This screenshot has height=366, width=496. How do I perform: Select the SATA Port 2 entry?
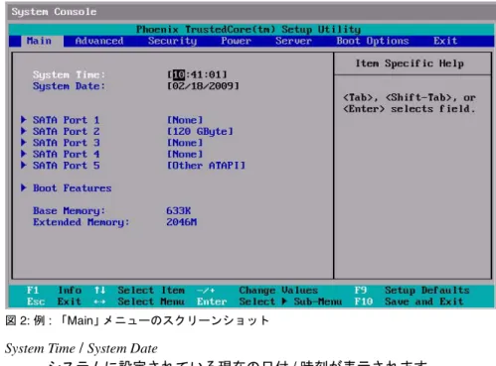coord(66,131)
